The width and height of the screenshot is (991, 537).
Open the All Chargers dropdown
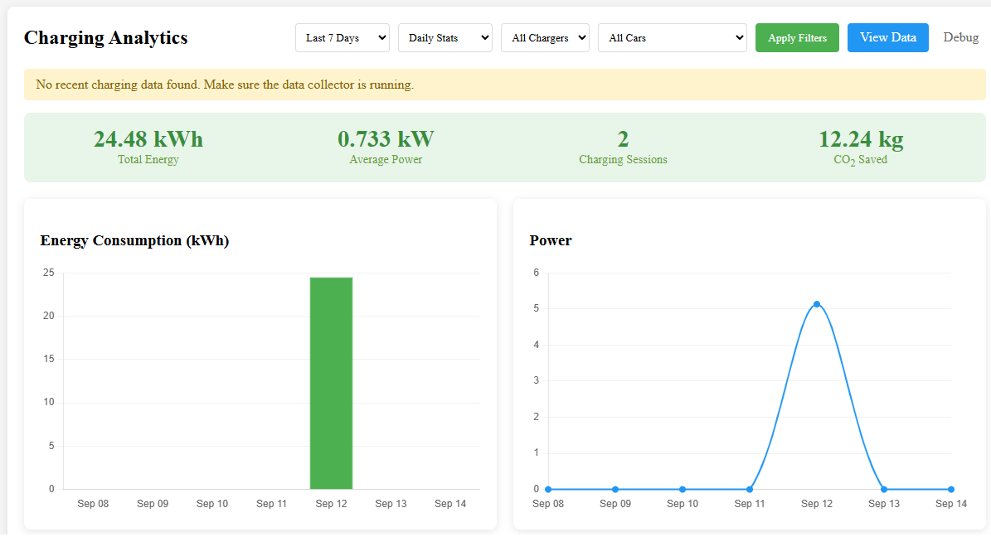pyautogui.click(x=545, y=38)
